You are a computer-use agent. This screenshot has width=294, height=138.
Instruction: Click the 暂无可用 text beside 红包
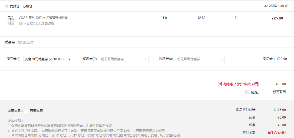coord(279,92)
